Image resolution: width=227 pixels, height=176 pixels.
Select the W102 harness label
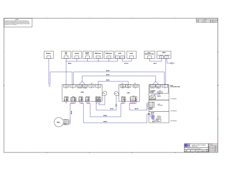[108, 71]
